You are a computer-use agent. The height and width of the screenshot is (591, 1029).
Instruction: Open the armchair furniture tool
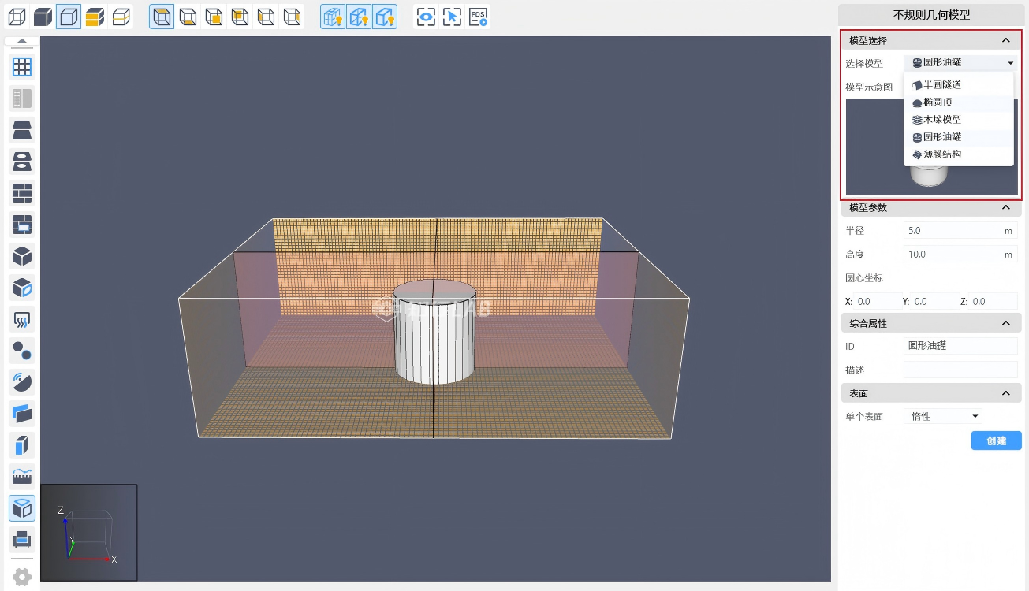(x=22, y=540)
